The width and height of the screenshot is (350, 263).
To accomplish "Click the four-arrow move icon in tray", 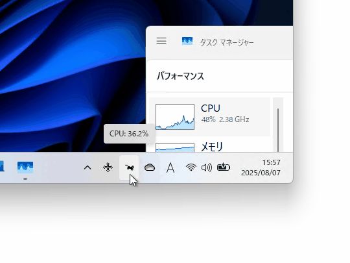I will click(x=108, y=168).
